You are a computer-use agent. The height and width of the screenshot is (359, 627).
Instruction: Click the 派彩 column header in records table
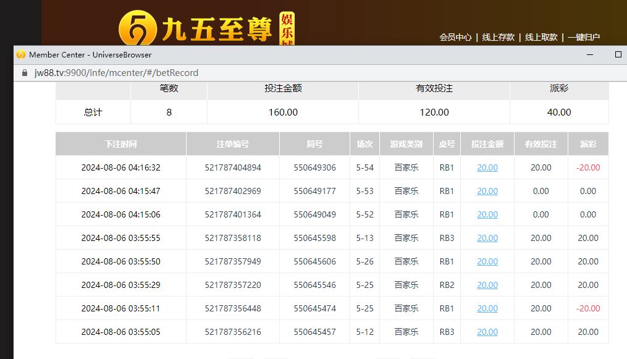[588, 144]
